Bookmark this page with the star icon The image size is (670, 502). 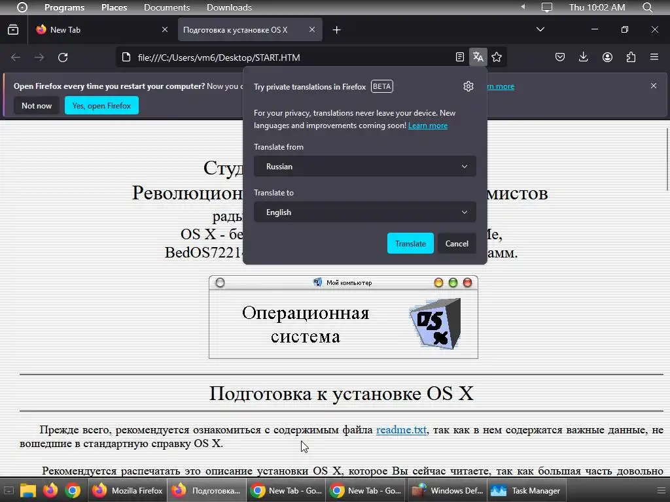pyautogui.click(x=497, y=57)
